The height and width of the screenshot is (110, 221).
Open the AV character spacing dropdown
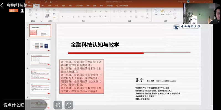click(90, 17)
